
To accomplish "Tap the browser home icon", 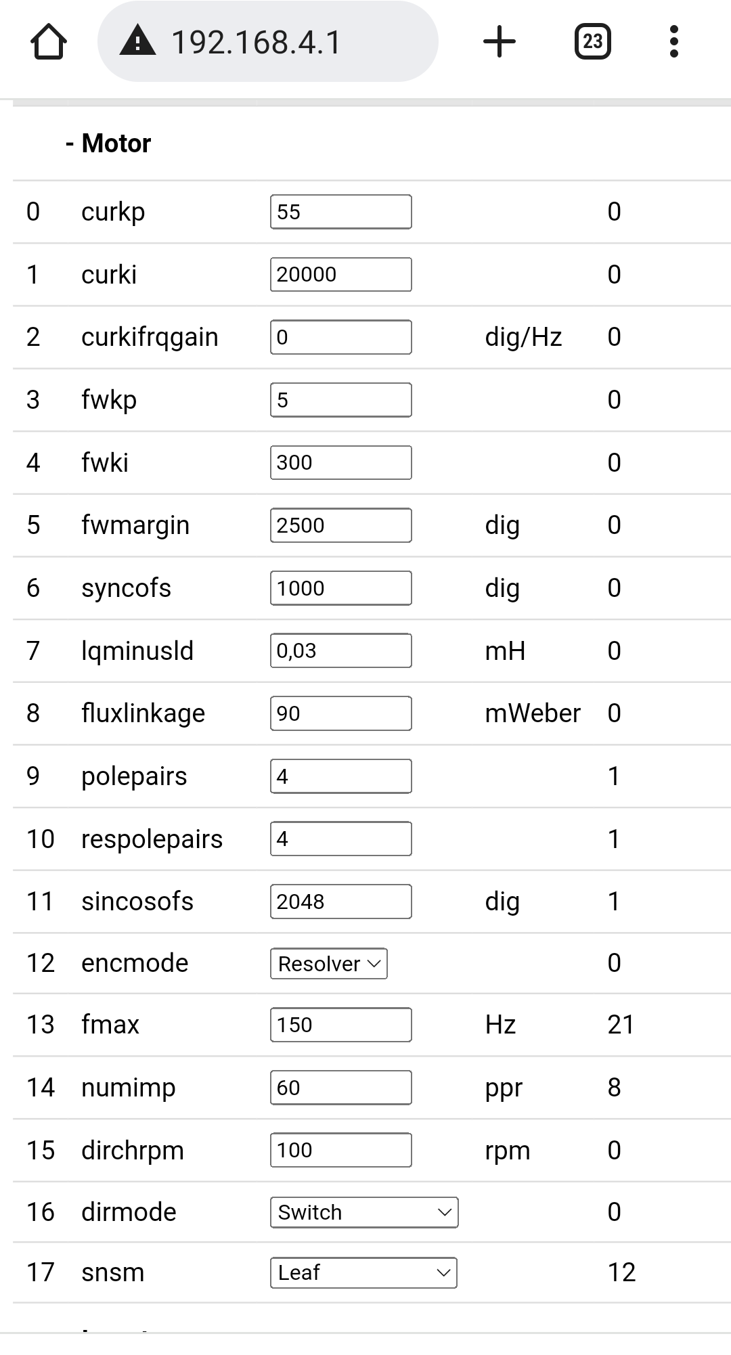I will [49, 42].
